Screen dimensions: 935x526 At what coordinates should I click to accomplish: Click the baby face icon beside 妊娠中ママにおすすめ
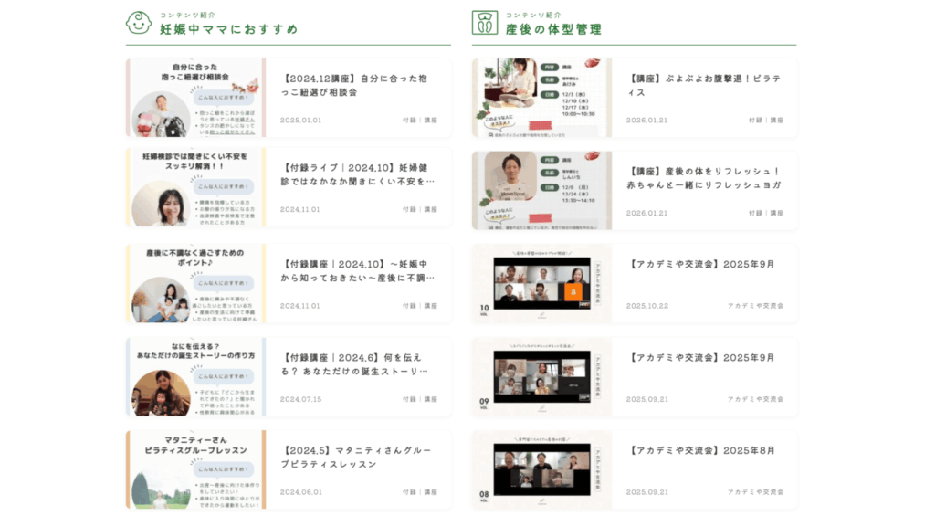139,23
